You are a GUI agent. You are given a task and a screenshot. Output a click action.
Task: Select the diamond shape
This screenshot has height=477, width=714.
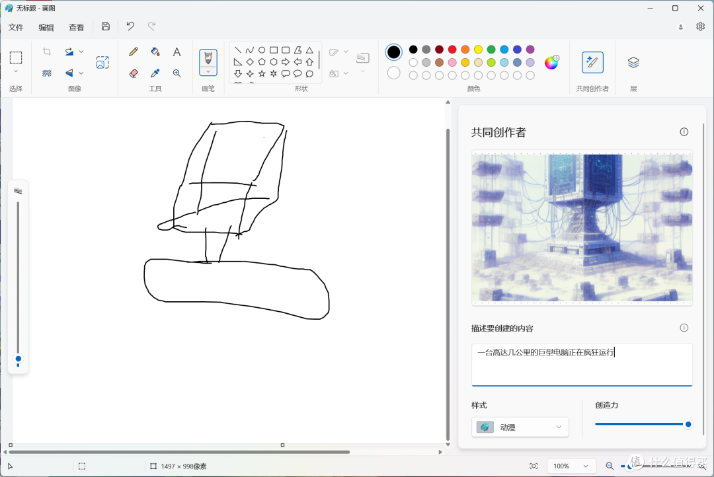point(249,62)
